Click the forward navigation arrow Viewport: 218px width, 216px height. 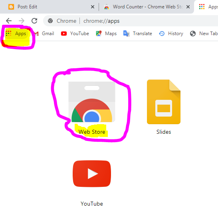[x=22, y=21]
